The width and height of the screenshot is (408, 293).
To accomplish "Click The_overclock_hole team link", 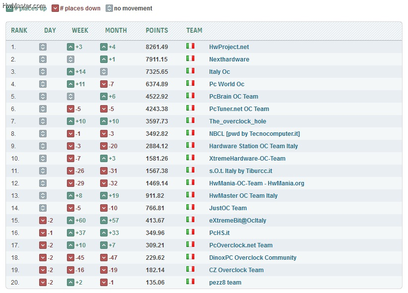I will click(237, 121).
